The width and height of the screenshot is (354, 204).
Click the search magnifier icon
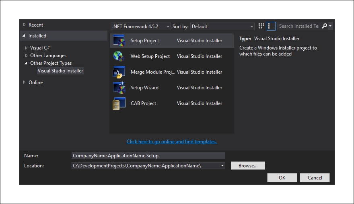[324, 26]
